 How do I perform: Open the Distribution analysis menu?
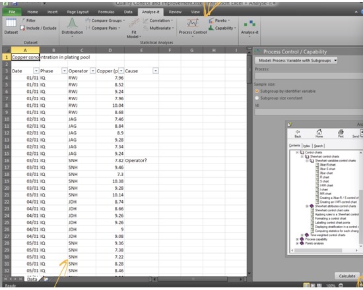pos(72,27)
